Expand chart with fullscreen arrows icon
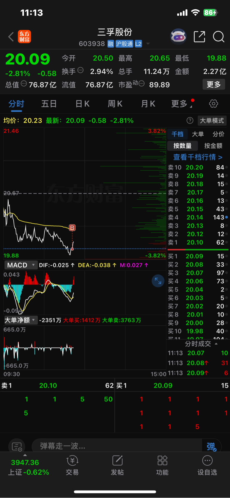 pyautogui.click(x=158, y=281)
